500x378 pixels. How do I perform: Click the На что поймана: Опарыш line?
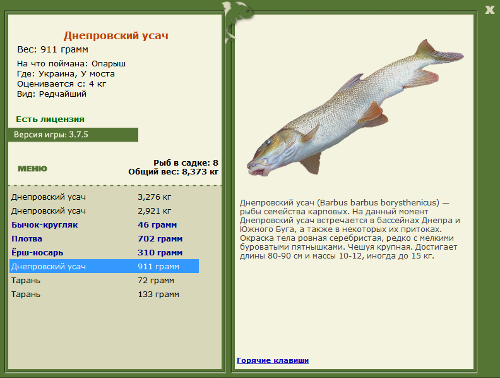(71, 64)
